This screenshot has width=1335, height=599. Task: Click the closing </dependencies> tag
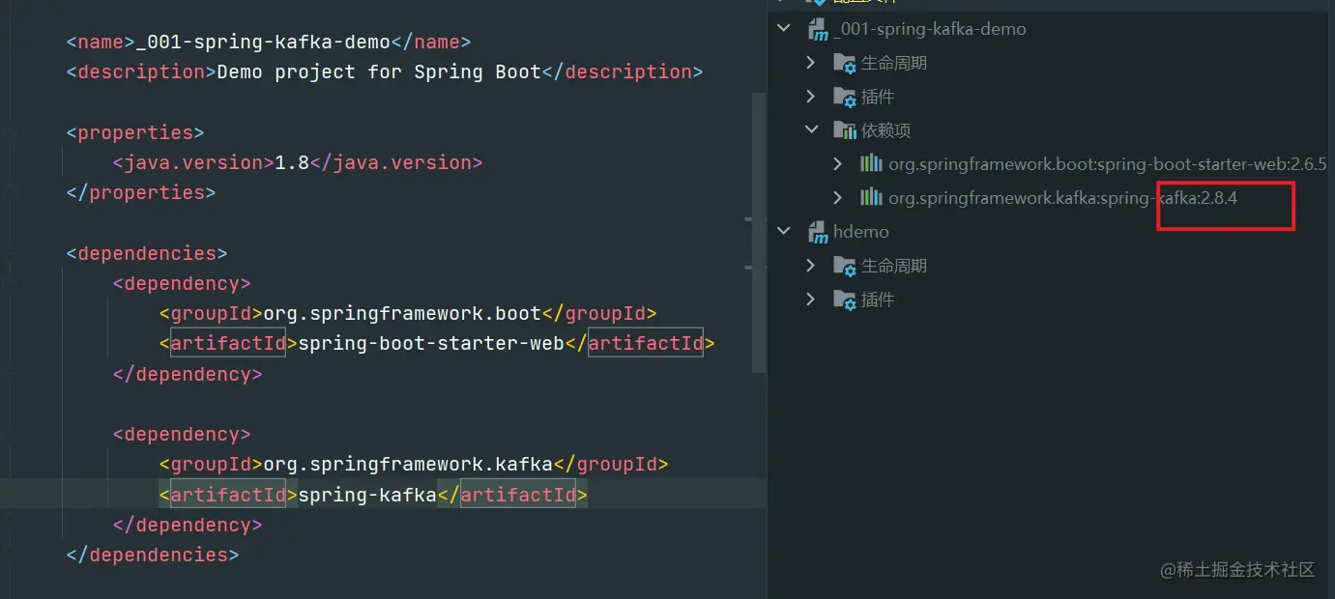click(x=153, y=555)
